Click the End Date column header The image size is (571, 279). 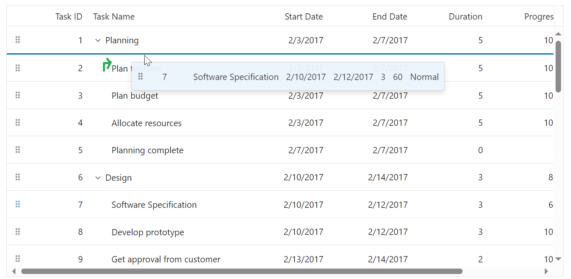click(390, 17)
